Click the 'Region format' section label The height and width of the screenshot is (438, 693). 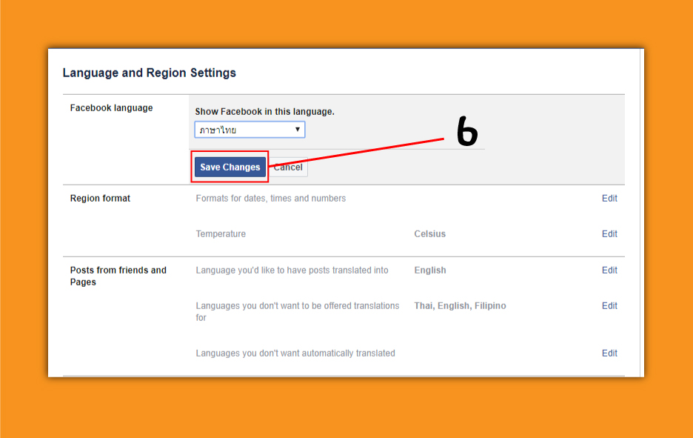click(x=101, y=198)
